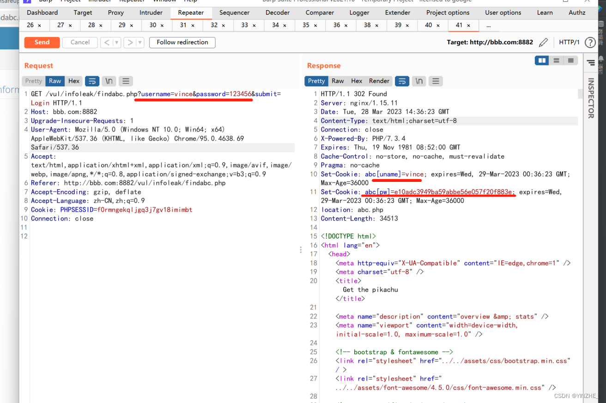Image resolution: width=606 pixels, height=403 pixels.
Task: Edit the target with the pencil icon
Action: click(544, 42)
